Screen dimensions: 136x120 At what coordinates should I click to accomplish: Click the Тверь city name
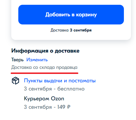[17, 60]
